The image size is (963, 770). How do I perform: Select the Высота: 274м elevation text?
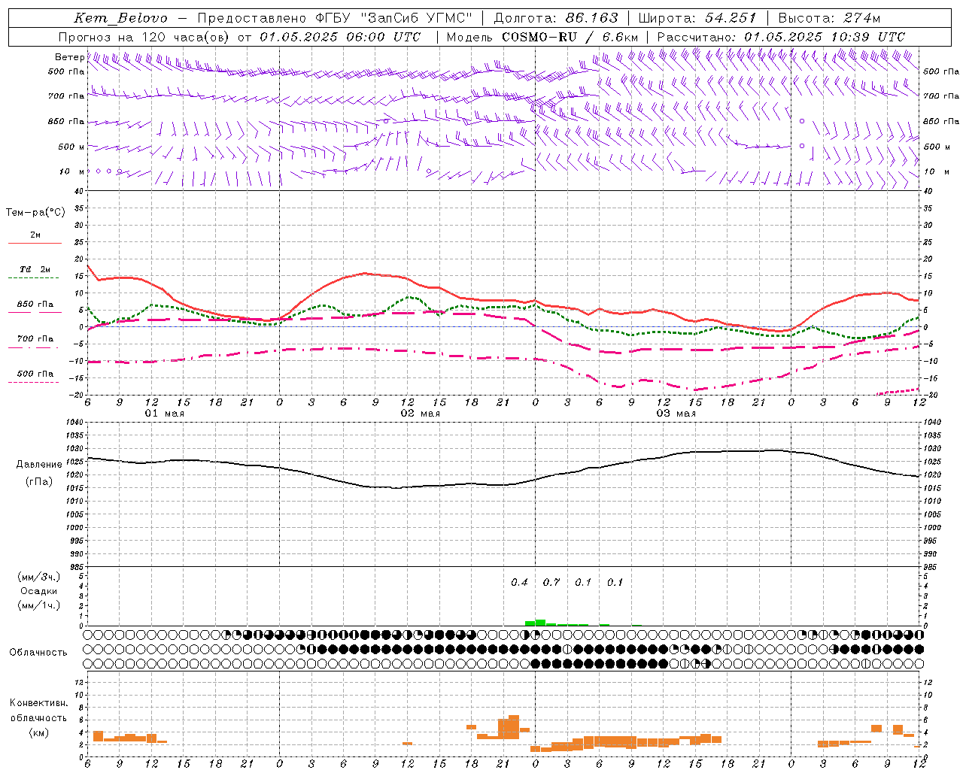pos(829,18)
